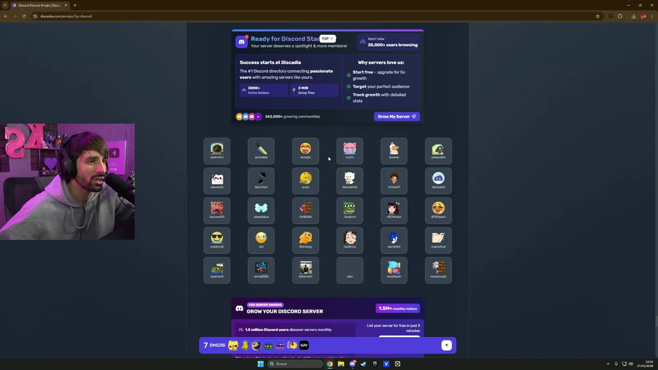
Task: Choose the :bbutterl: black butterfly emoji
Action: (x=261, y=181)
